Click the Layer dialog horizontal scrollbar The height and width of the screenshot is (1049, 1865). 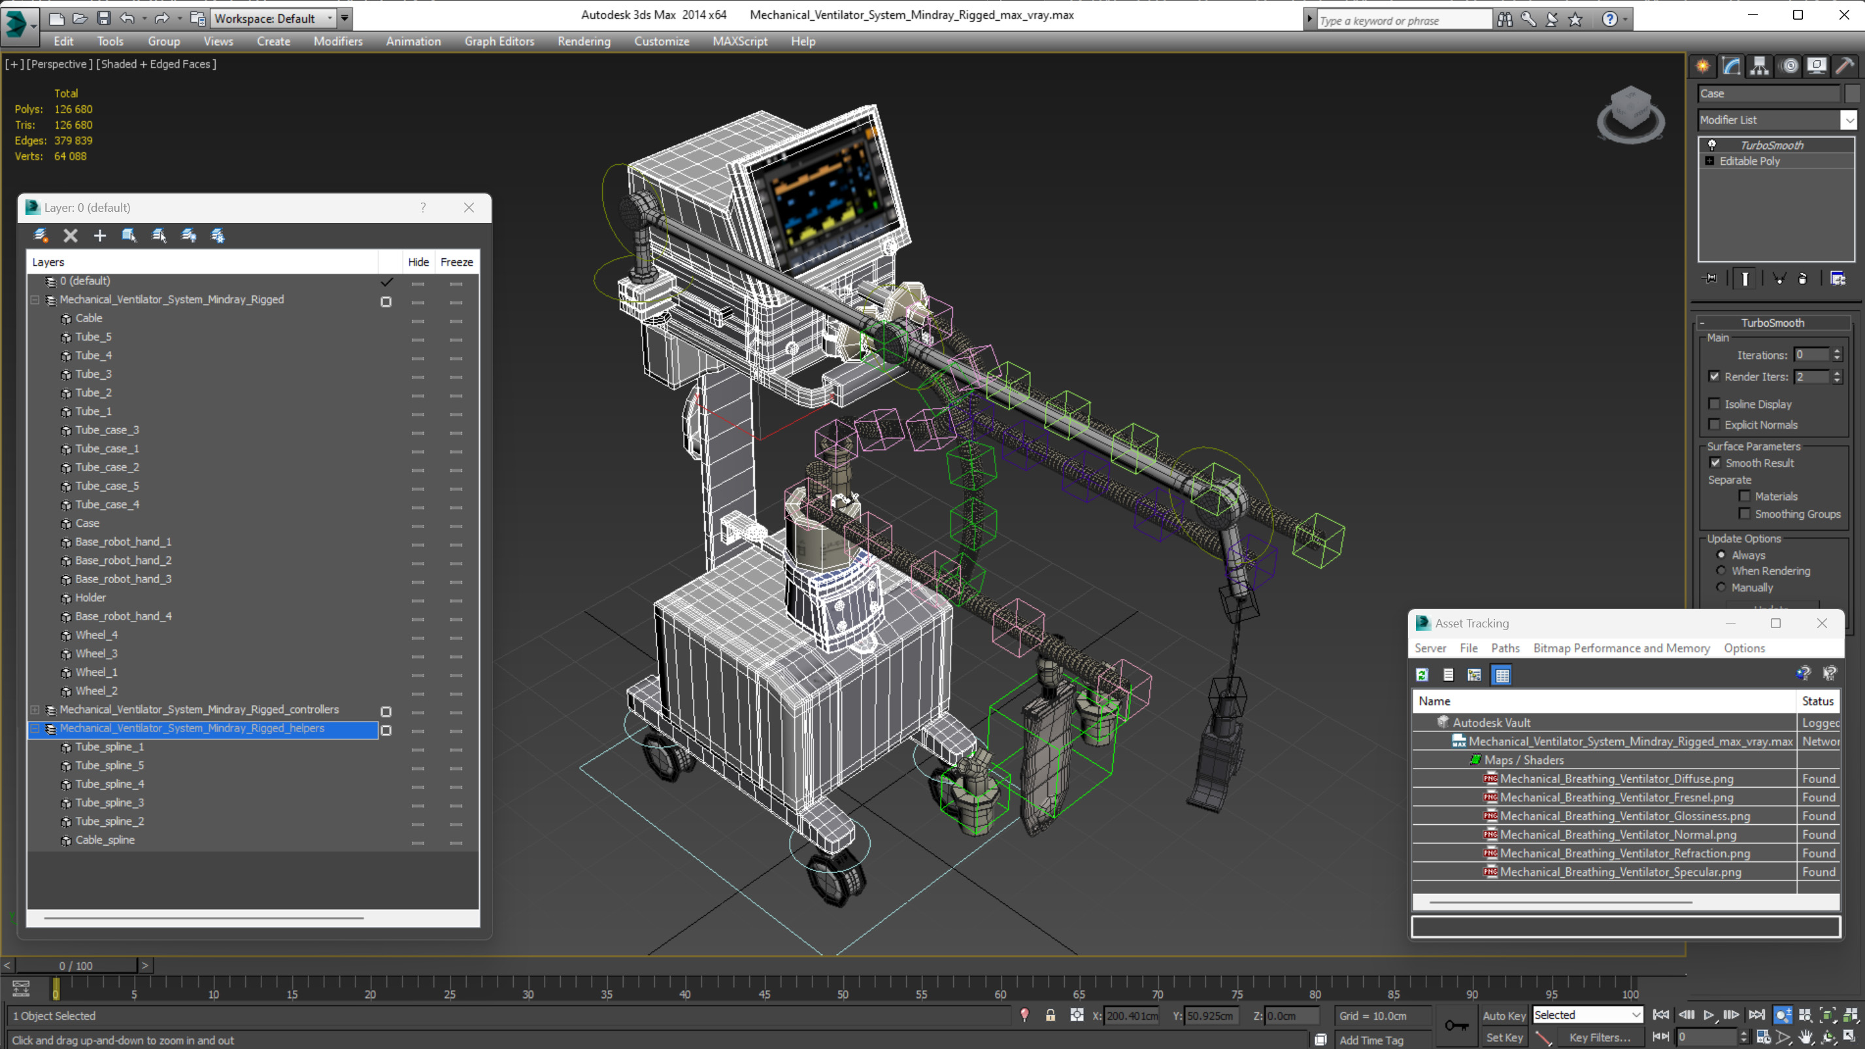(203, 917)
